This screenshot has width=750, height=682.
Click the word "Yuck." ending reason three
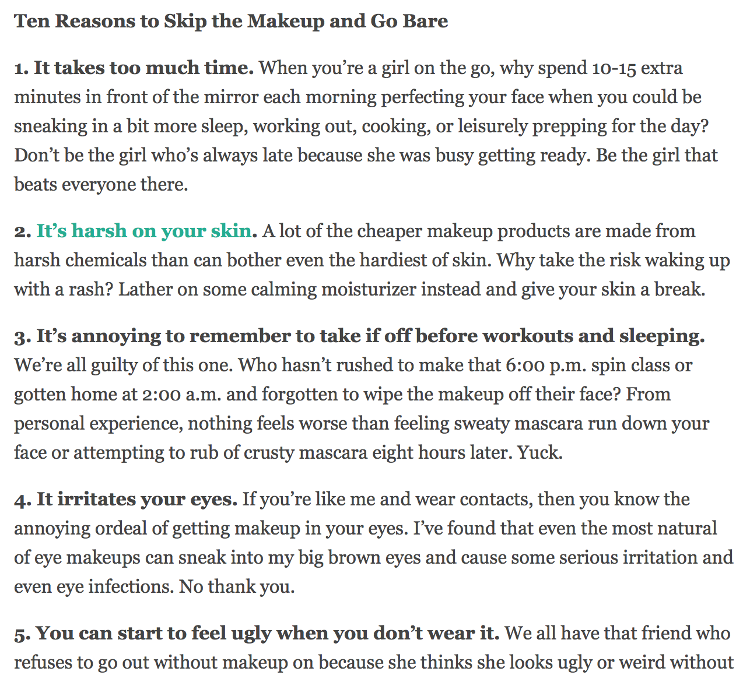[539, 452]
